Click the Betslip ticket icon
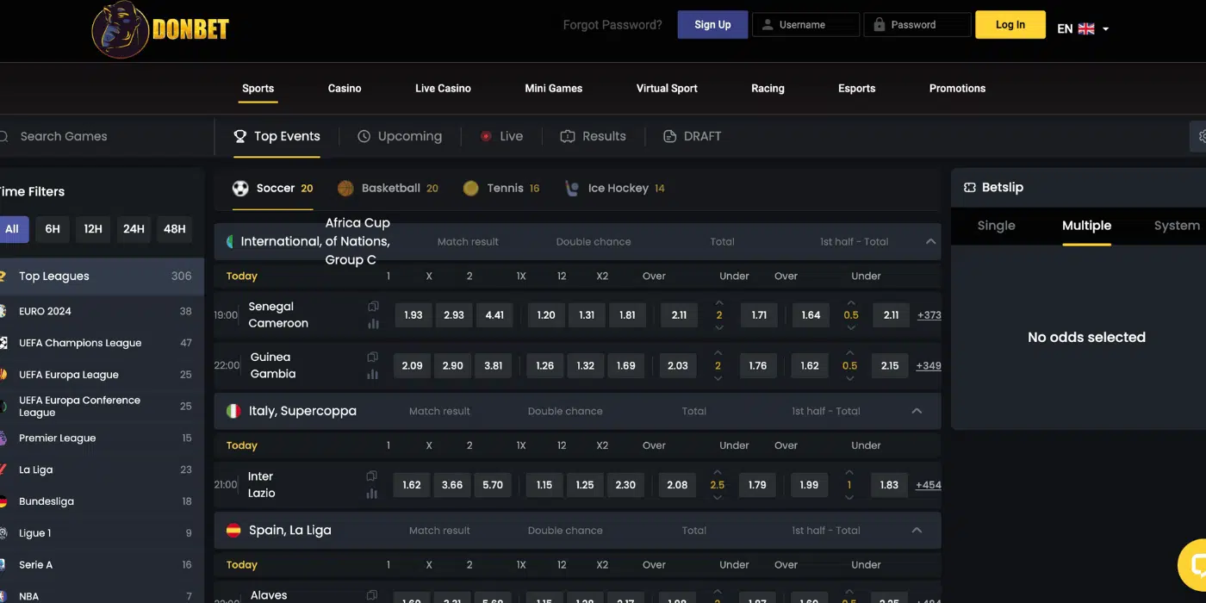Viewport: 1206px width, 603px height. coord(970,187)
